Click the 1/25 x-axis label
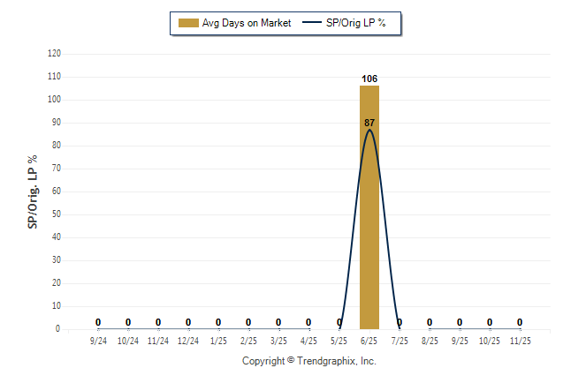The image size is (571, 383). (x=218, y=340)
